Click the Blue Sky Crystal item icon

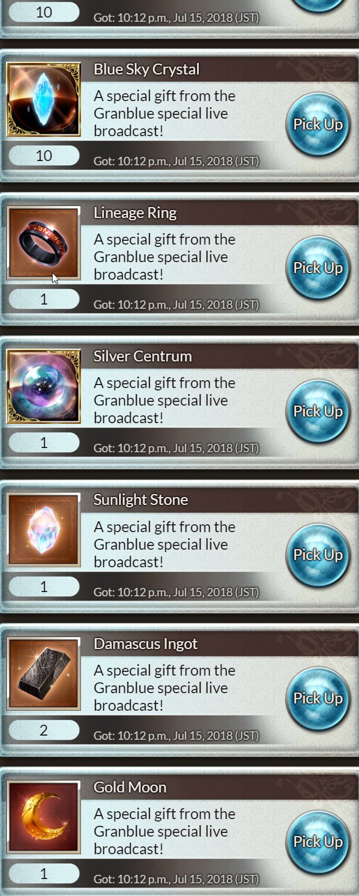[44, 99]
